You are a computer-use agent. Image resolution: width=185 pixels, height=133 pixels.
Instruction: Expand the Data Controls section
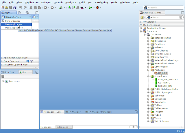point(2,61)
